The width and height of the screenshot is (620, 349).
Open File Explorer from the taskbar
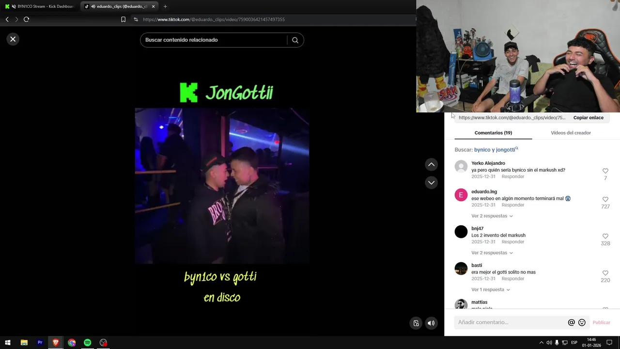[24, 343]
